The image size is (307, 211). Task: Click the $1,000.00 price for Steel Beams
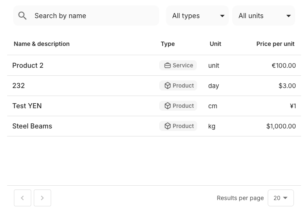[x=281, y=126]
